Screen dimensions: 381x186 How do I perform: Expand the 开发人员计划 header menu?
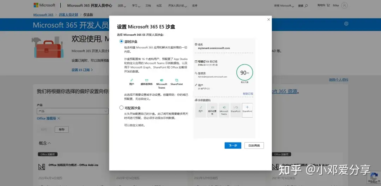point(177,6)
